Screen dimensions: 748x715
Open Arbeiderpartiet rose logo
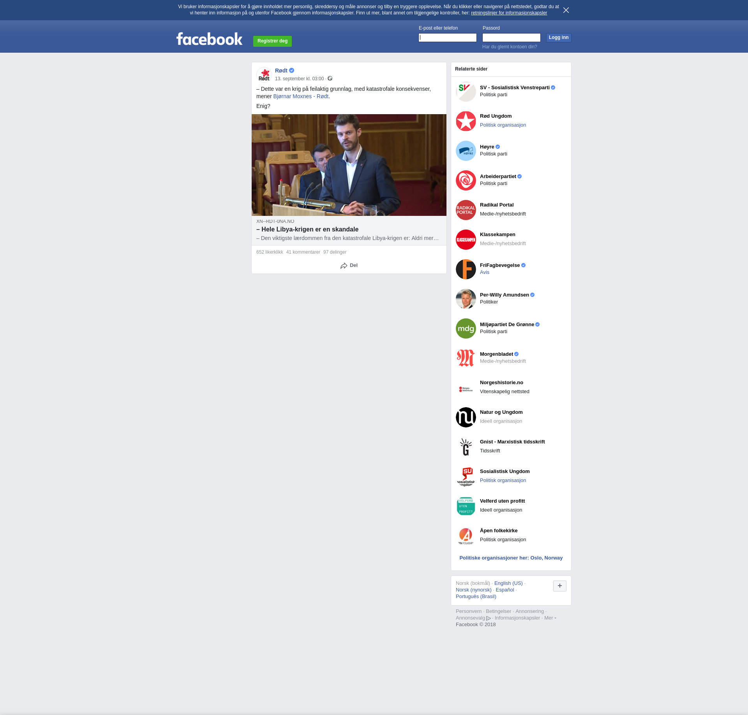click(466, 180)
